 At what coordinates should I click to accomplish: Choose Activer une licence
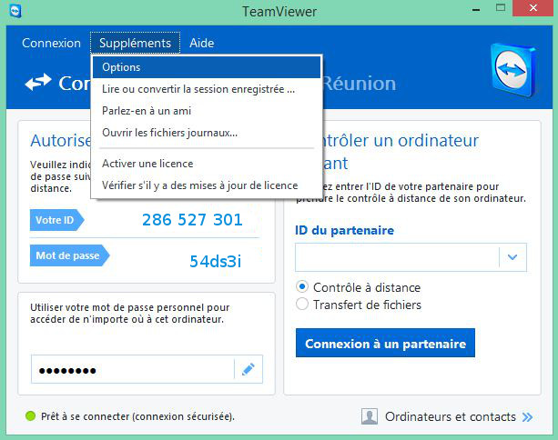tap(207, 164)
